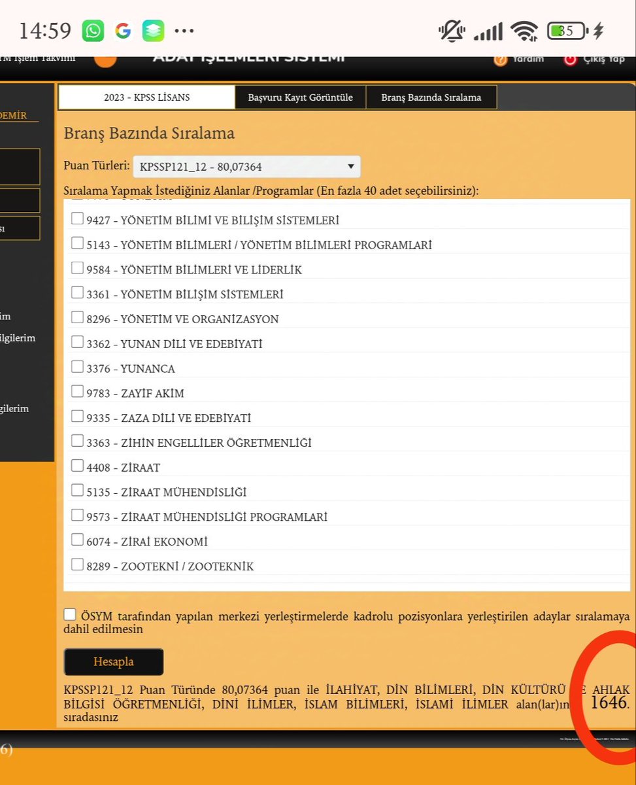Click the Yardım help icon

pos(501,60)
